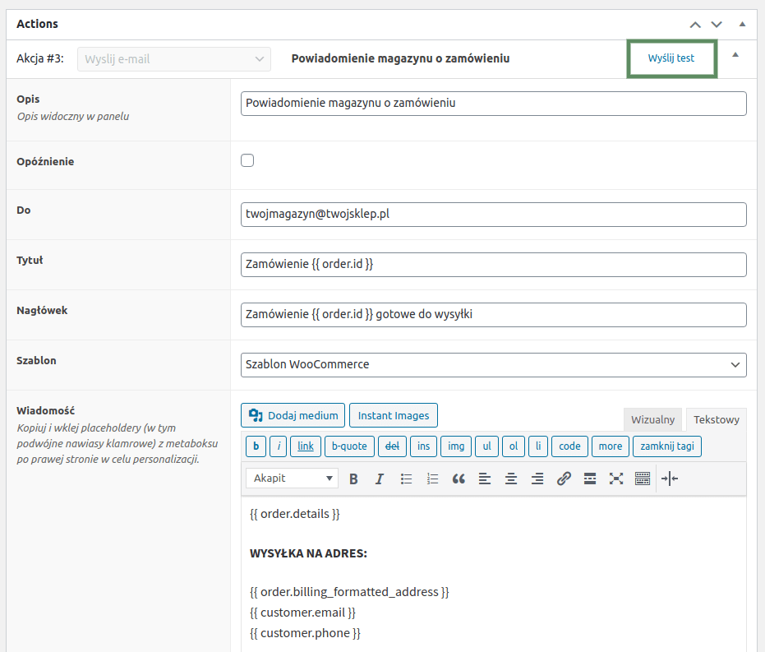Align text to the right
Image resolution: width=765 pixels, height=652 pixels.
click(x=537, y=479)
